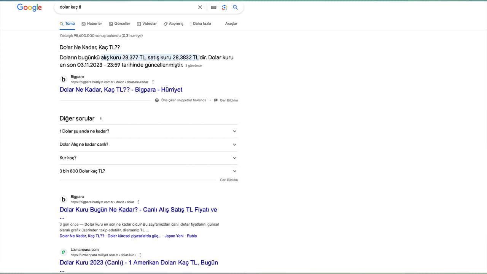The width and height of the screenshot is (487, 274).
Task: Open the featured snippet's three-dot options
Action: 153,82
